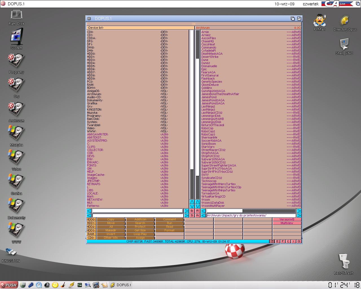Click the R button between listers
The image size is (361, 289).
click(197, 211)
